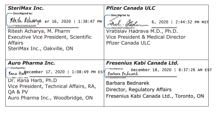This screenshot has width=216, height=116.
Task: Click the December 17, 2020 timestamp
Action: (x=44, y=72)
